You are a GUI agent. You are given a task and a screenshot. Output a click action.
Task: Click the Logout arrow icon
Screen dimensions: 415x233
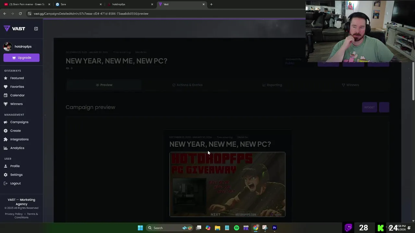pyautogui.click(x=6, y=183)
